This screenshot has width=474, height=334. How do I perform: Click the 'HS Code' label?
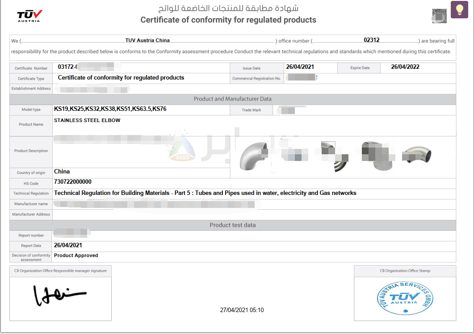click(31, 184)
